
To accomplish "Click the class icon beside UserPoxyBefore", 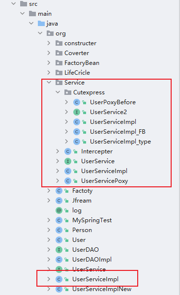I will (77, 102).
